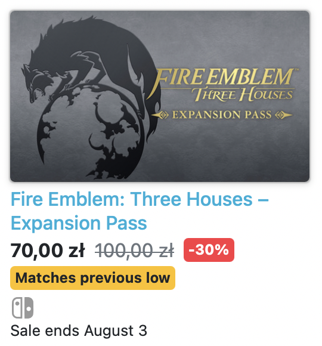Click the left diamond ornament beside EXPANSION PASS
This screenshot has height=346, width=322.
[160, 115]
